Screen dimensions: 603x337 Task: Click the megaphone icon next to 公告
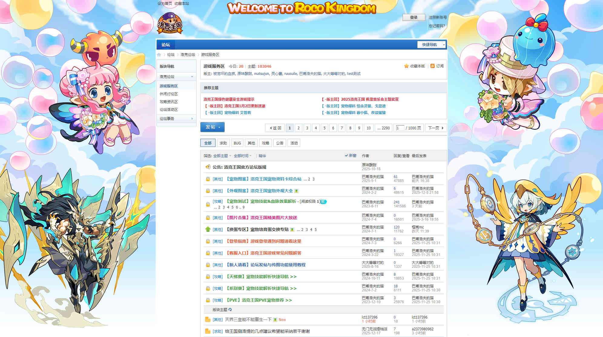coord(208,167)
